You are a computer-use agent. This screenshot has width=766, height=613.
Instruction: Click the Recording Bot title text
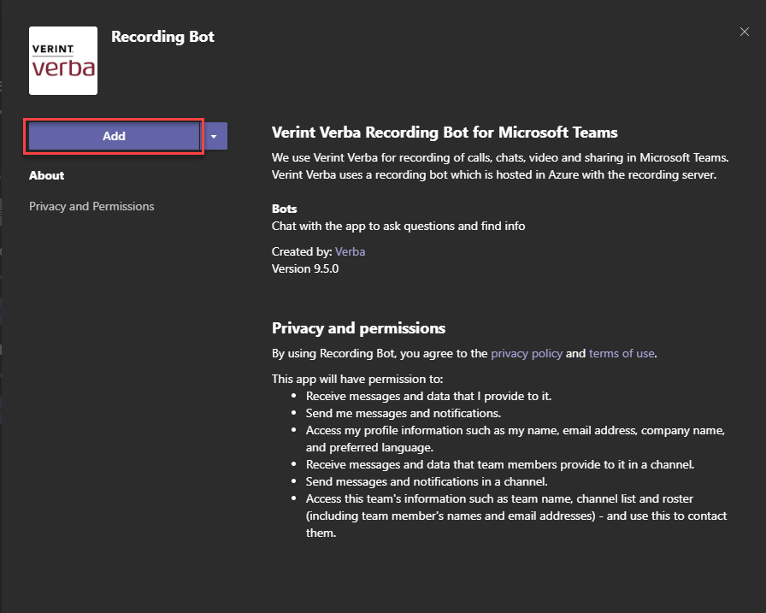(162, 37)
